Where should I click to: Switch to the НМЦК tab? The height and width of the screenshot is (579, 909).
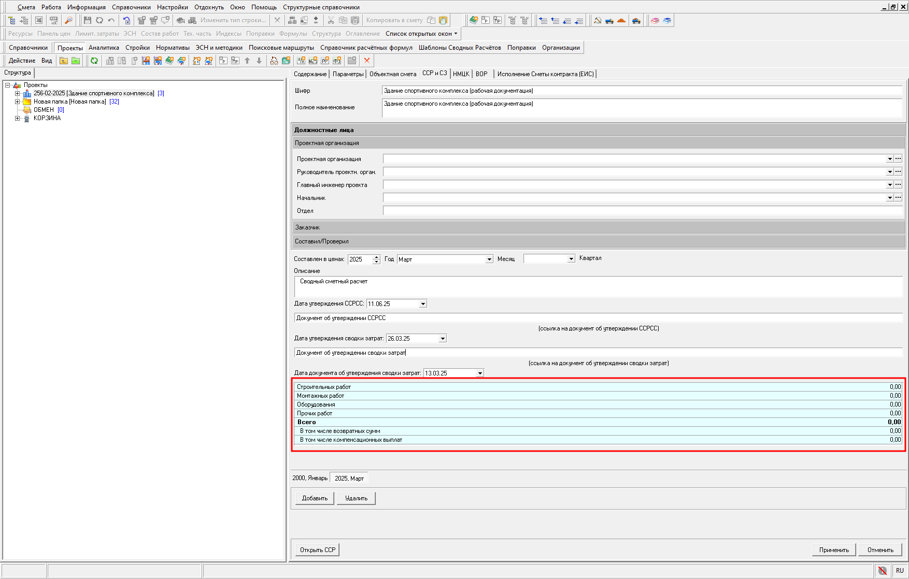click(461, 74)
